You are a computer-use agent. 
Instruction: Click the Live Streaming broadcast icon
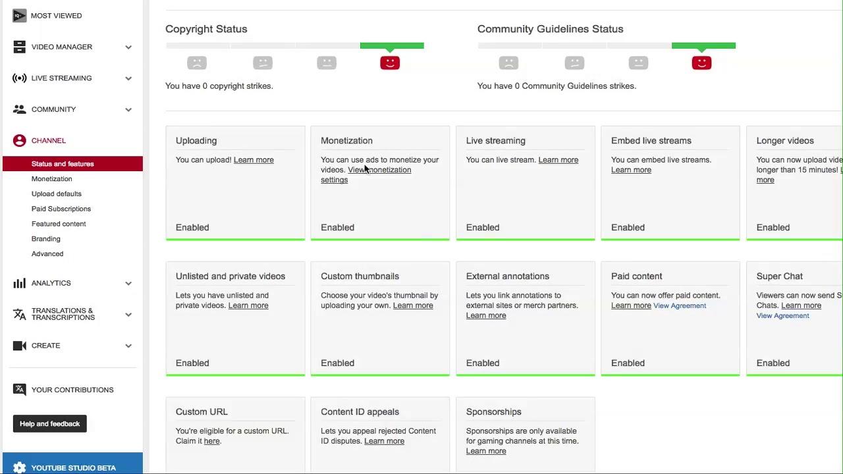19,78
